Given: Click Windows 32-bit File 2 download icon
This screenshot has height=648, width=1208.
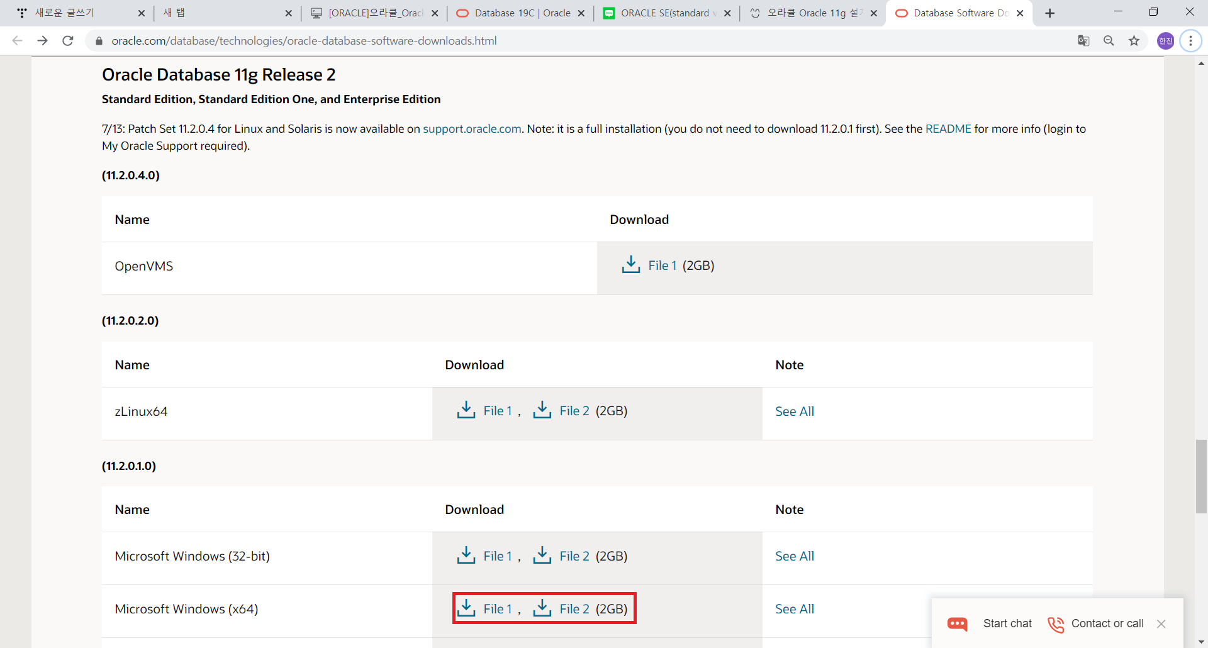Looking at the screenshot, I should (542, 556).
